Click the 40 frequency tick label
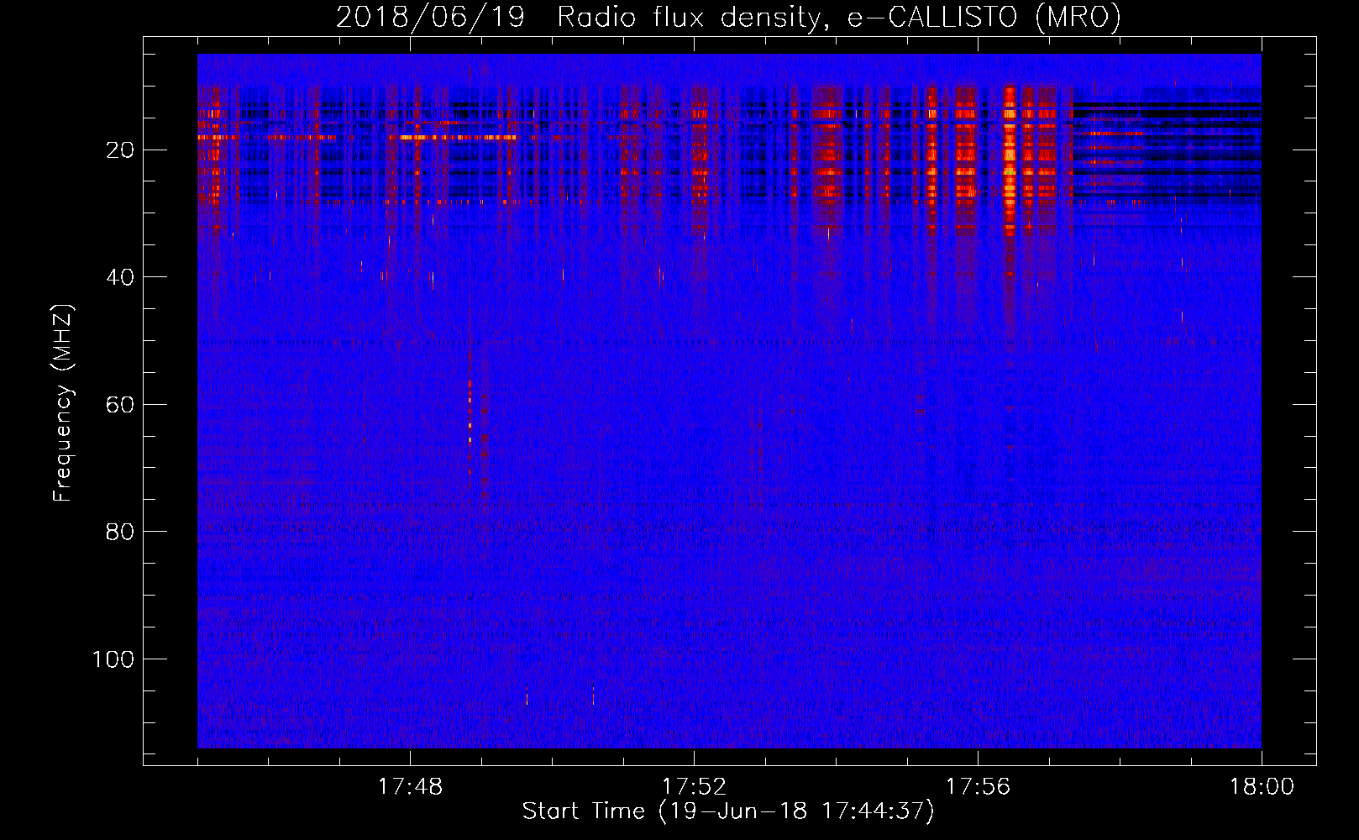The width and height of the screenshot is (1359, 840). coord(121,277)
